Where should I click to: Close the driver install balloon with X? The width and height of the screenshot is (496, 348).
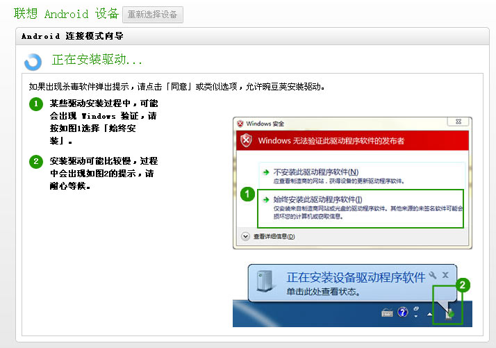point(446,274)
